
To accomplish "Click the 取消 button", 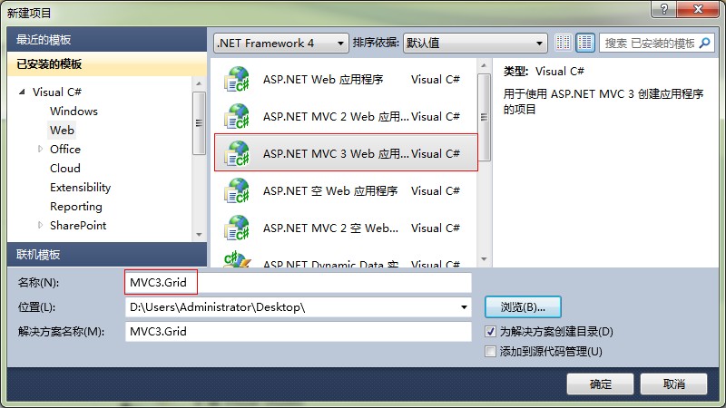I will coord(673,384).
